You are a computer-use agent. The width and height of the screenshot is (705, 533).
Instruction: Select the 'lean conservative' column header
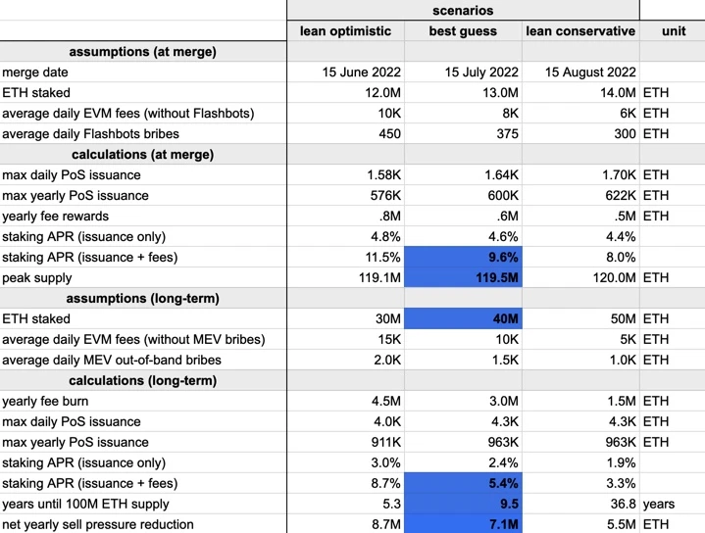[580, 31]
